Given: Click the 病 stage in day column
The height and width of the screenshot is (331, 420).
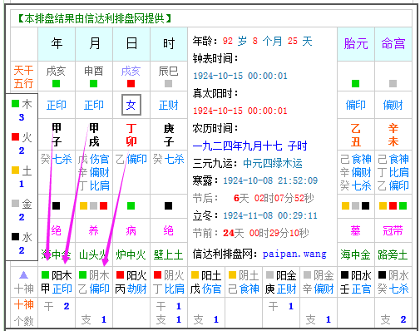Looking at the screenshot, I should coord(131,230).
